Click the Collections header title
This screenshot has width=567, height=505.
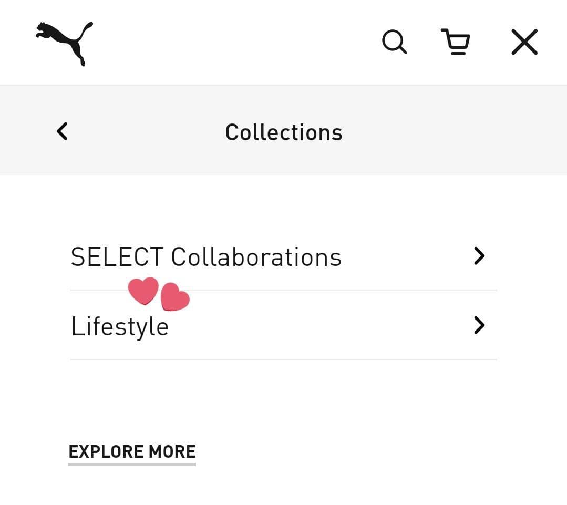click(x=283, y=132)
